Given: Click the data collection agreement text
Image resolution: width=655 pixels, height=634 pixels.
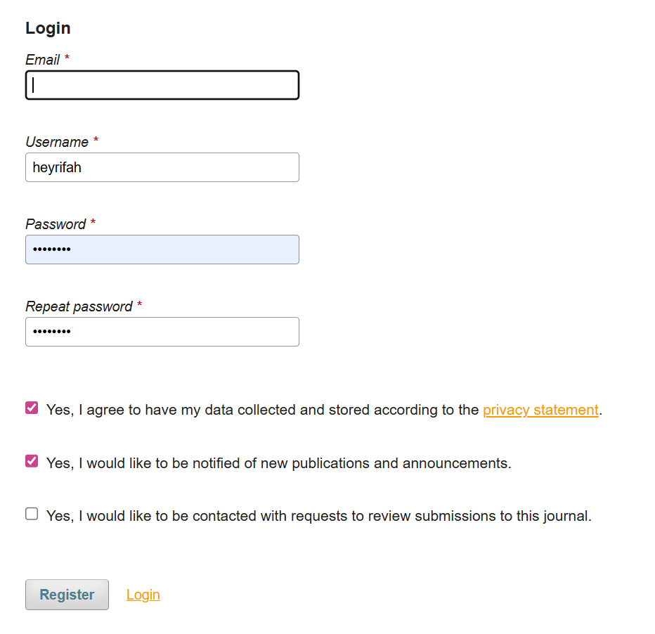Looking at the screenshot, I should coord(264,410).
